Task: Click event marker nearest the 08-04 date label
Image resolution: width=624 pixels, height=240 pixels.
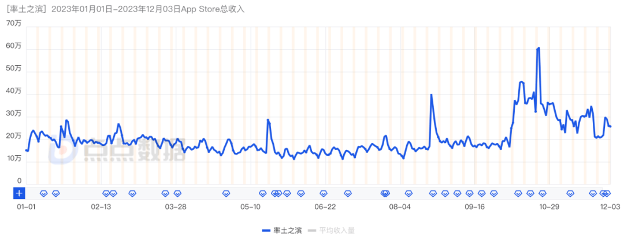Action: [409, 193]
